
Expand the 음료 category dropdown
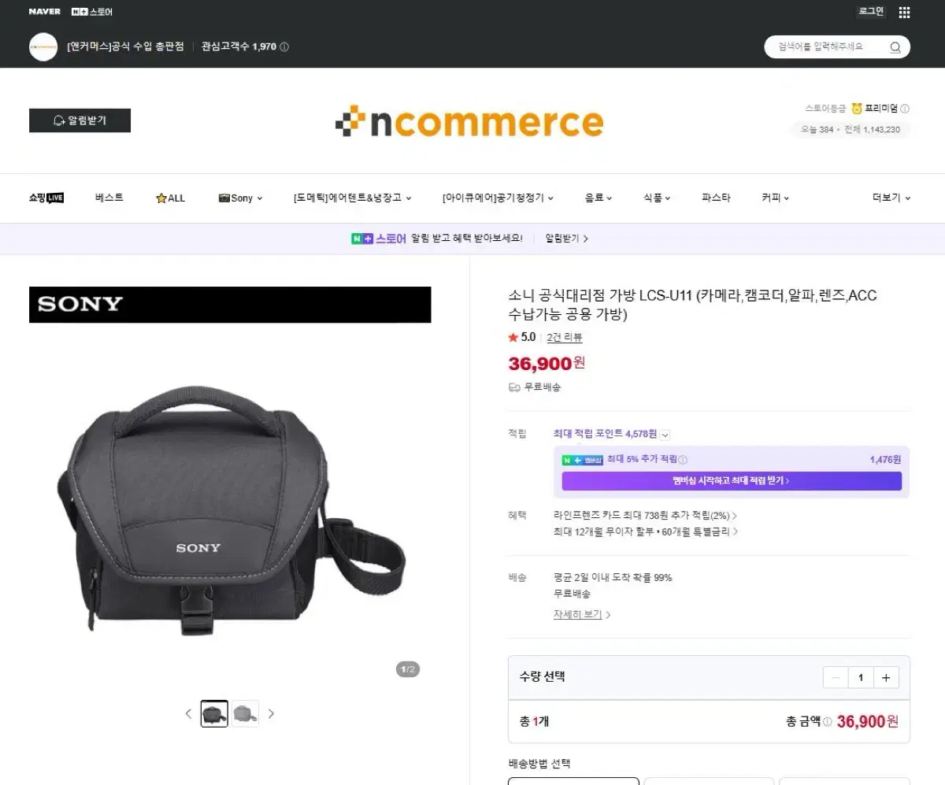click(x=598, y=198)
